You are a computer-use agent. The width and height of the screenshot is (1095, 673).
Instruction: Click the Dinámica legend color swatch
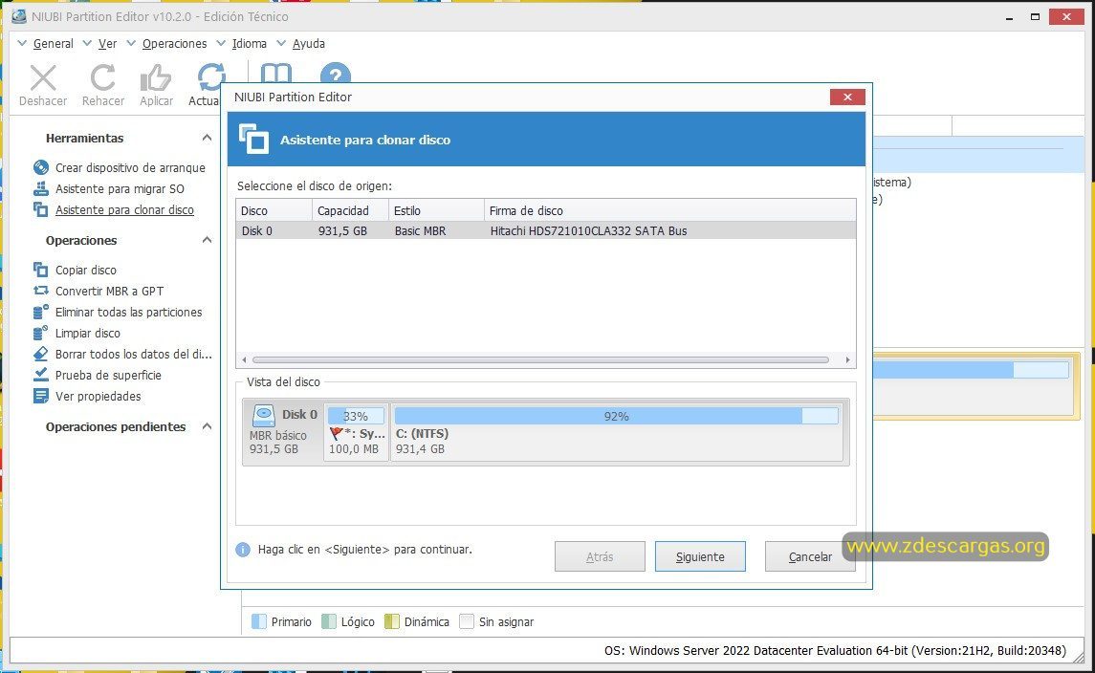click(x=392, y=621)
